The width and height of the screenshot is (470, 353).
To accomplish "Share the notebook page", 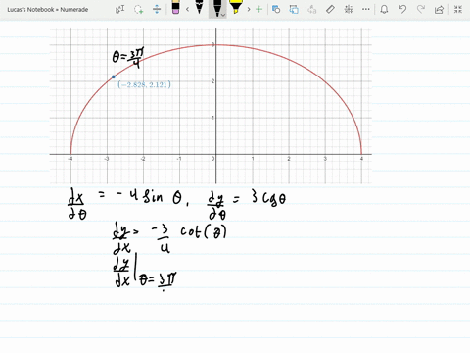I will coord(440,9).
